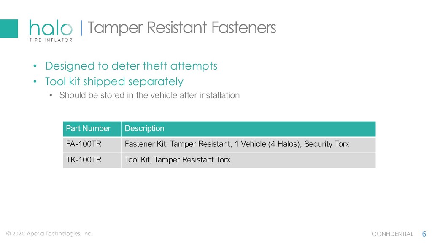
Task: Click the round bullet before 'Designed to deter'
Action: (x=35, y=66)
